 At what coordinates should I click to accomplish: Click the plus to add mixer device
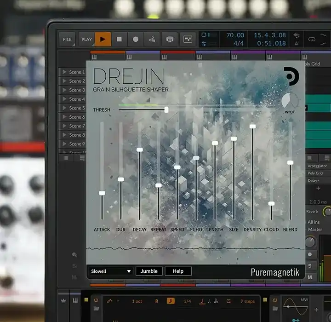point(318,188)
